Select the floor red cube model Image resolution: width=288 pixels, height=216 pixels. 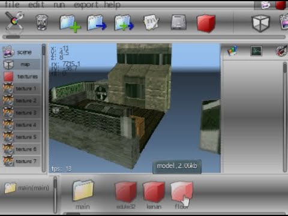[x=182, y=195]
